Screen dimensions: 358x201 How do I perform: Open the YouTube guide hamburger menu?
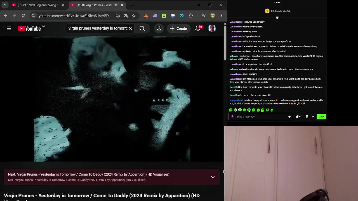coord(9,28)
